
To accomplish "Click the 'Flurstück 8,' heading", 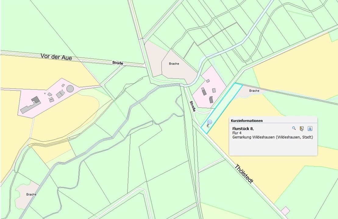I will 243,129.
